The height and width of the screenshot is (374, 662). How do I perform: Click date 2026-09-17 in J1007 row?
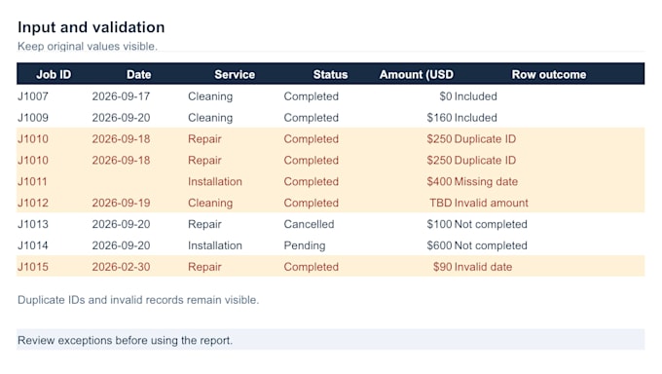(x=121, y=96)
